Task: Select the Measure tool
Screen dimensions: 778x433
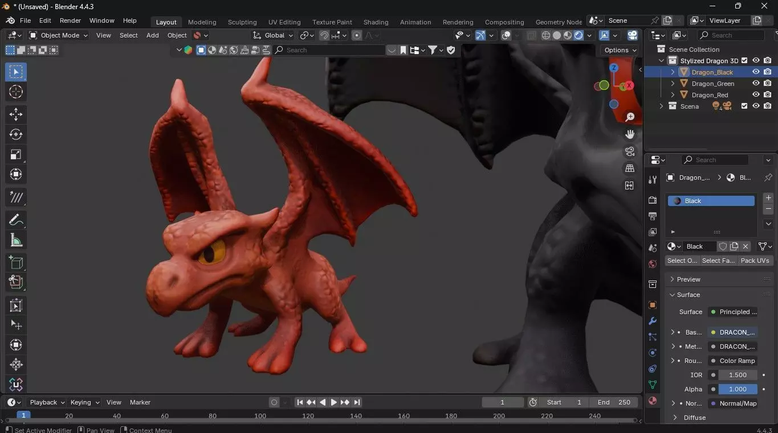Action: point(16,240)
